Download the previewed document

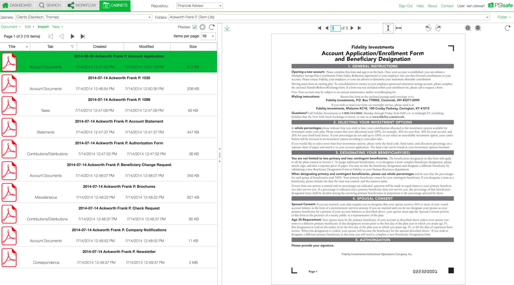(x=227, y=28)
